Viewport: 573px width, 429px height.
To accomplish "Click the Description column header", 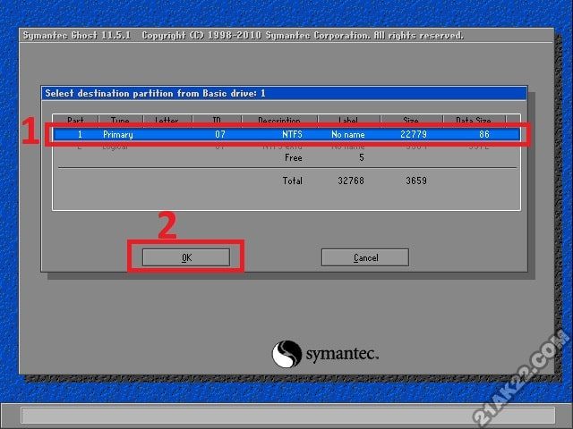I will click(279, 120).
